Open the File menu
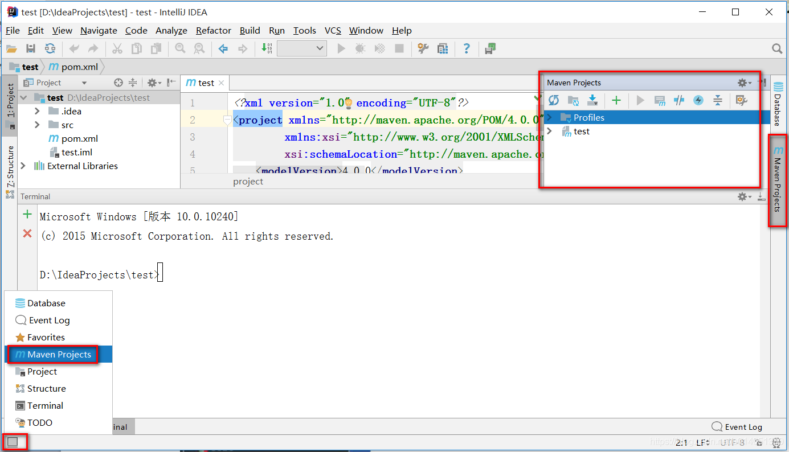The width and height of the screenshot is (789, 452). [13, 30]
